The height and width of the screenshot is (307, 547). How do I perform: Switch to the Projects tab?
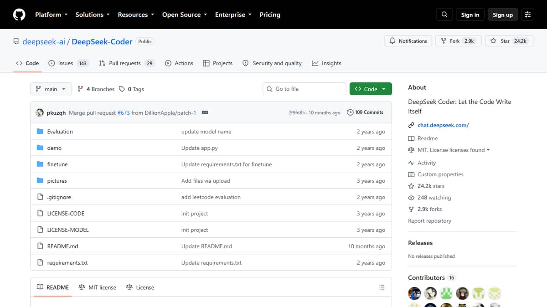218,63
